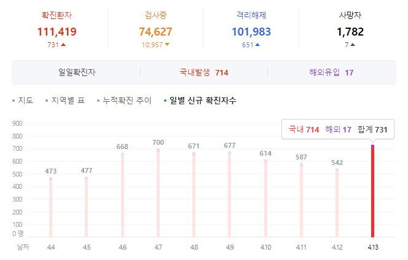The height and width of the screenshot is (260, 408).
Task: Click the 4.13 date label on axis
Action: 373,247
